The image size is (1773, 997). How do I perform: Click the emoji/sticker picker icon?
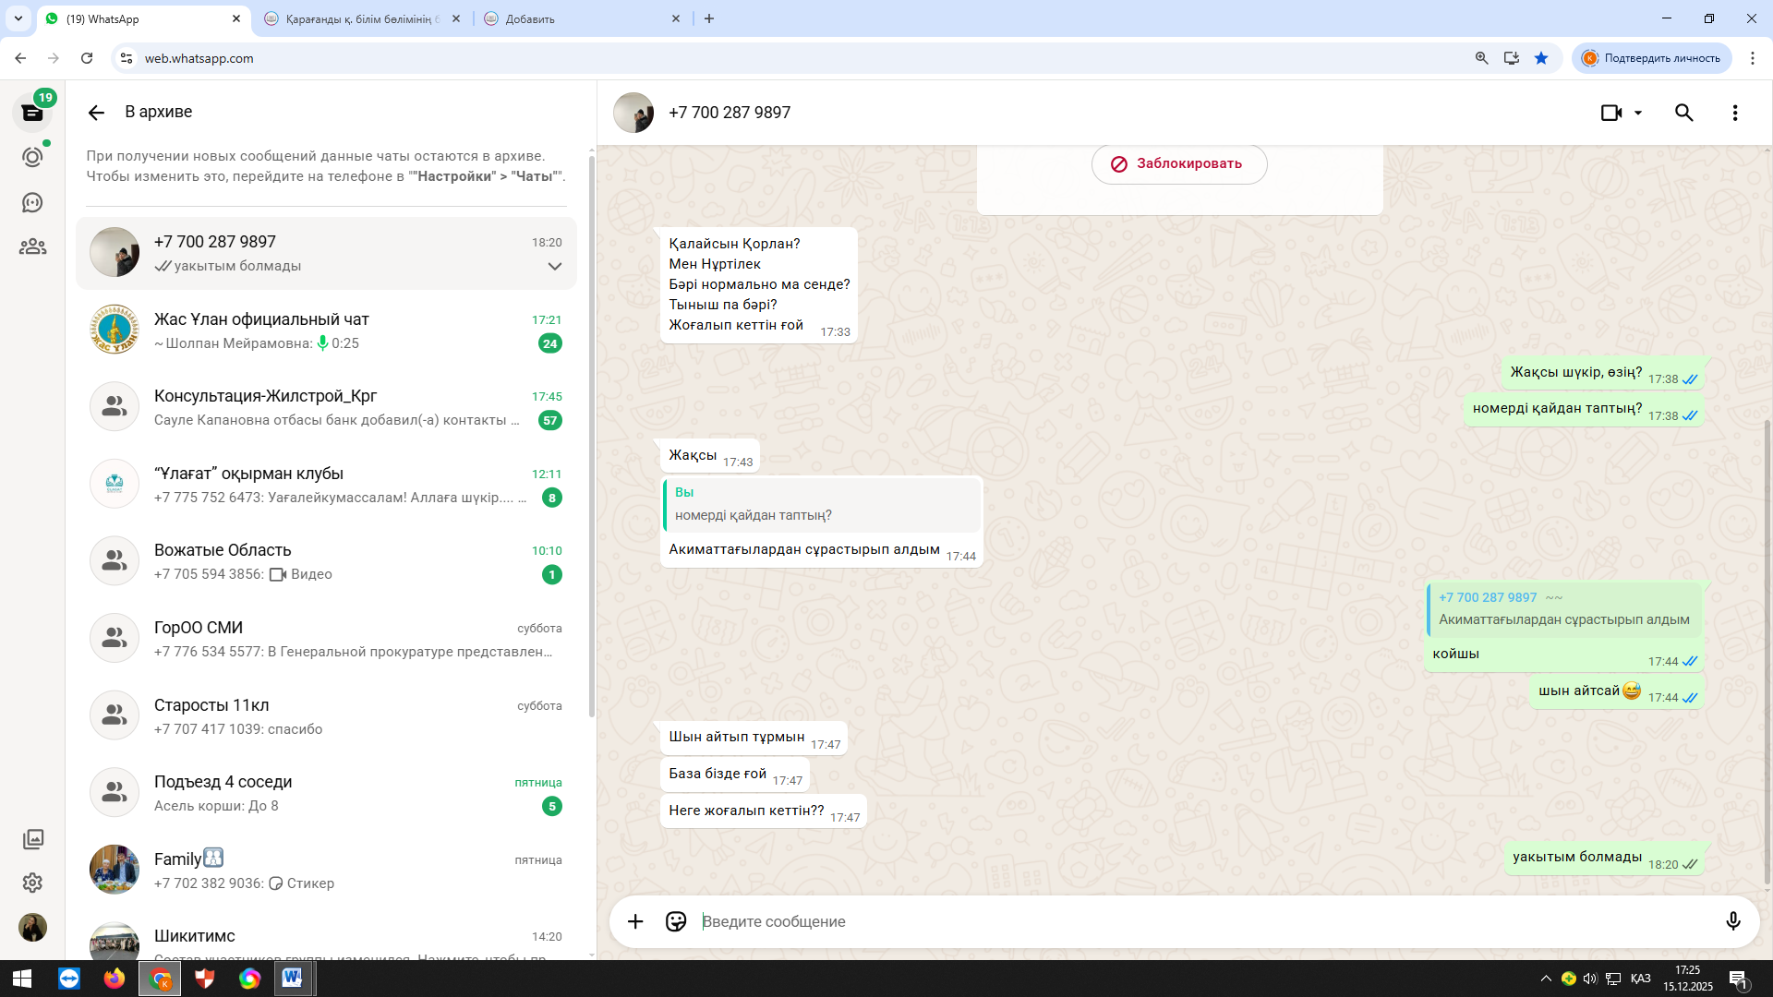pyautogui.click(x=676, y=921)
